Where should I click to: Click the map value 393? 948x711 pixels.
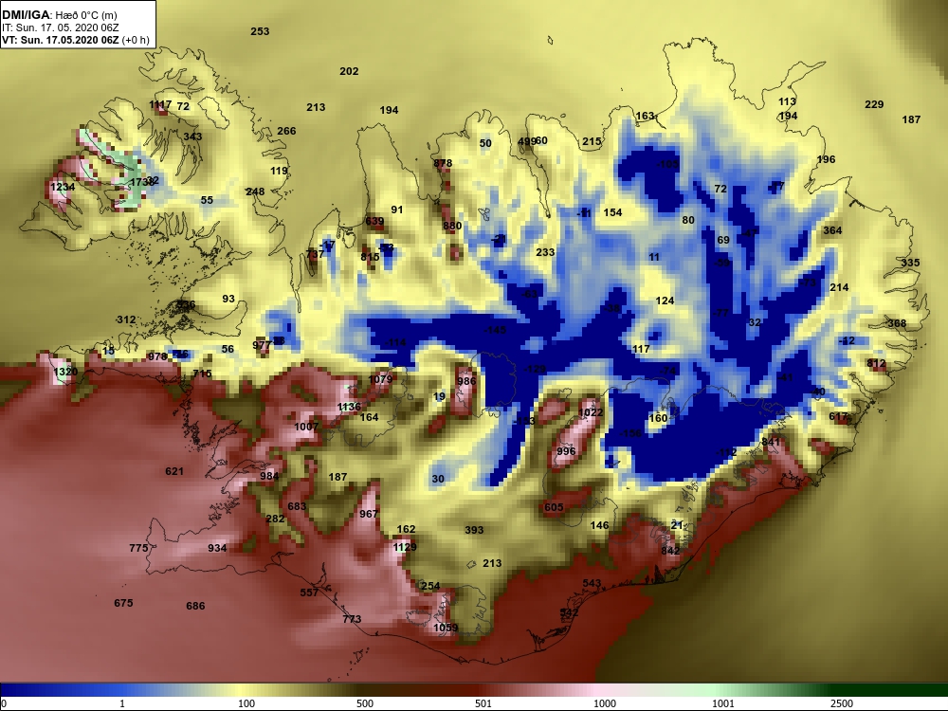coord(474,530)
